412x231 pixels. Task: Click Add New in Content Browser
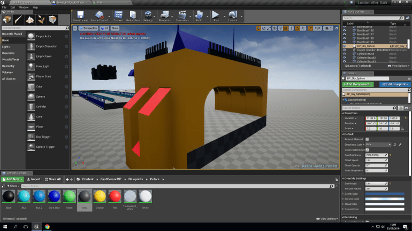13,179
